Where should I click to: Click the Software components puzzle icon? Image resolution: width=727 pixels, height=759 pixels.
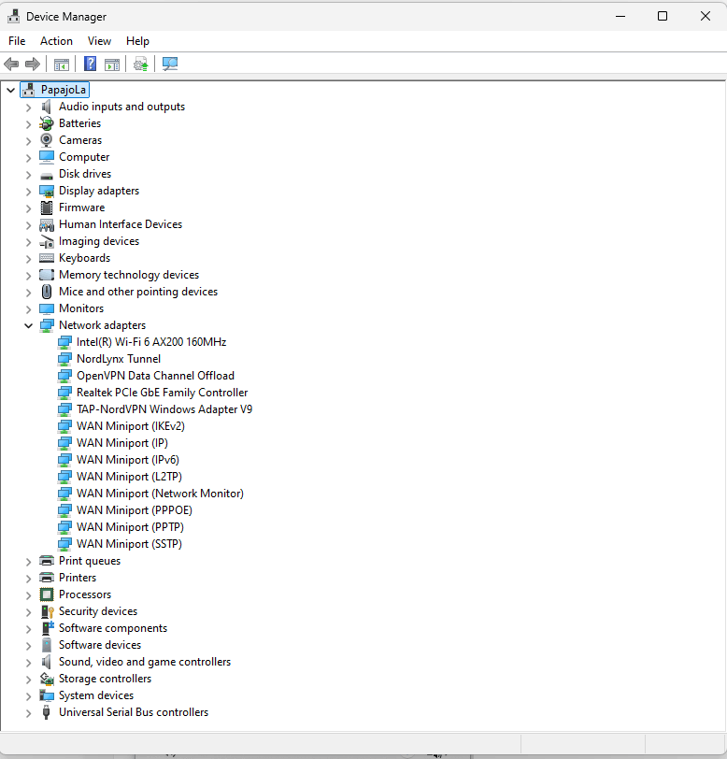(x=47, y=628)
